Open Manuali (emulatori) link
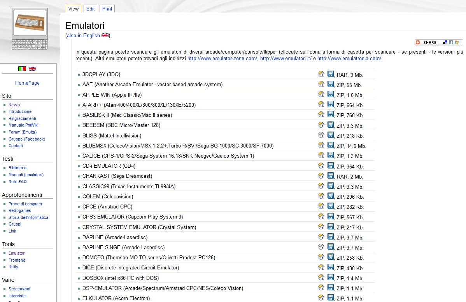This screenshot has width=466, height=302. click(x=26, y=175)
